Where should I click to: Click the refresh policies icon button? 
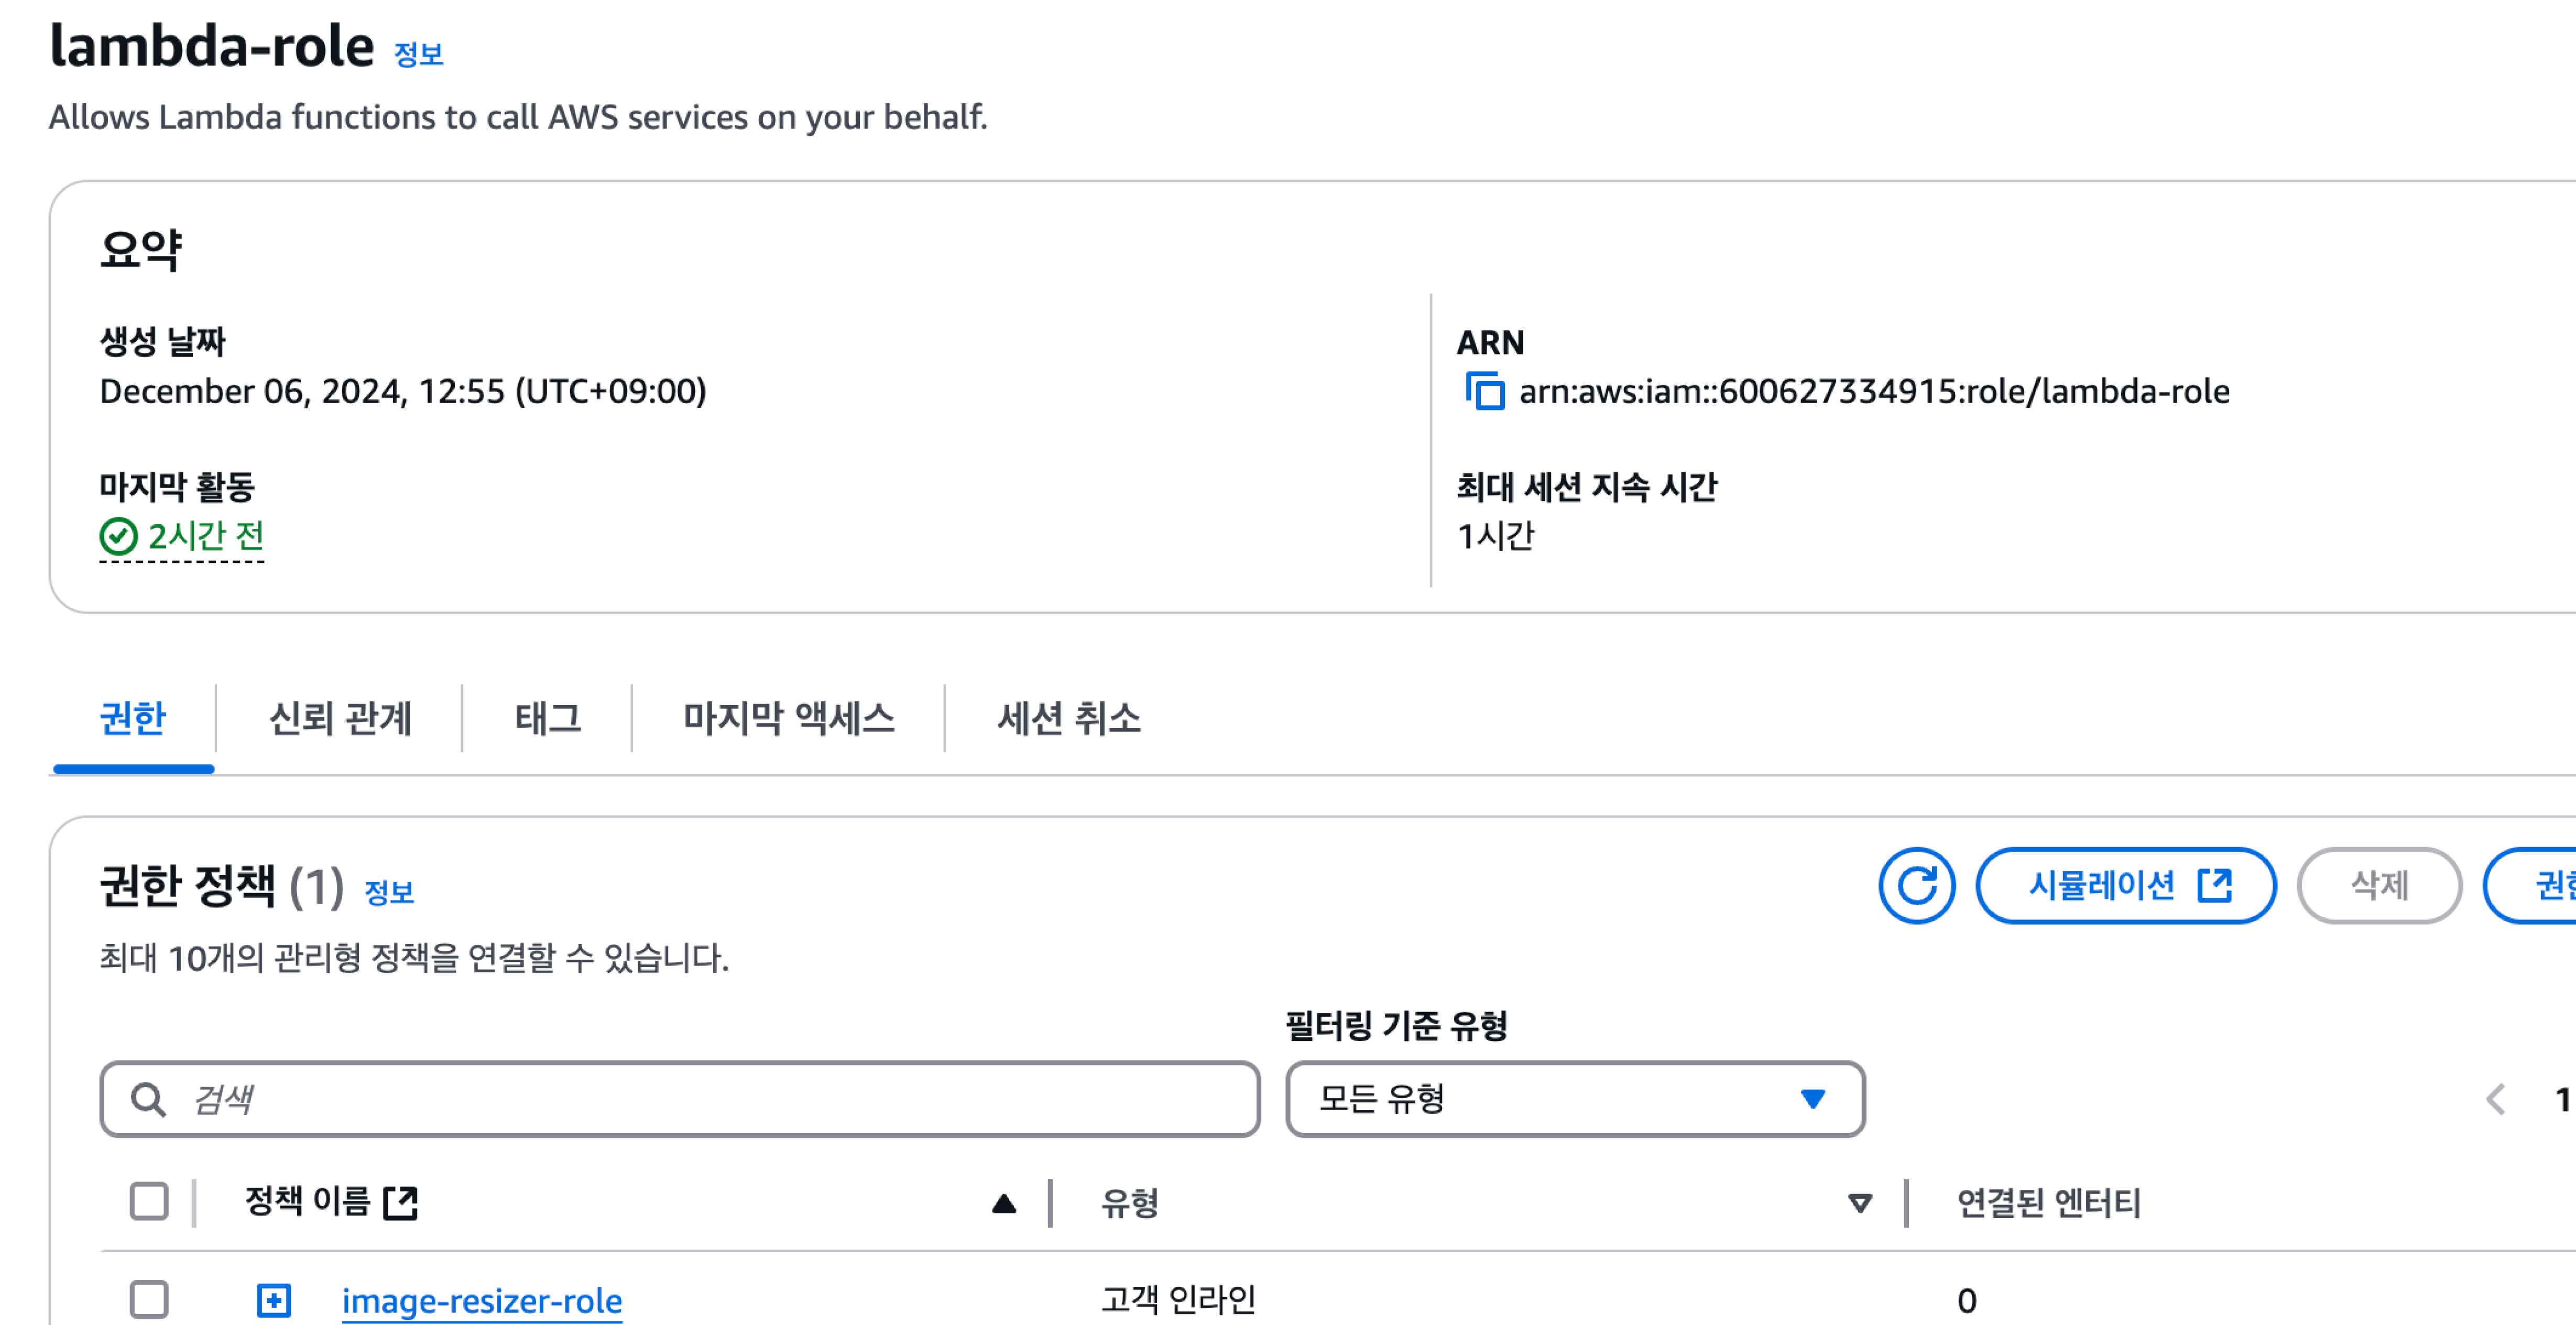pyautogui.click(x=1916, y=885)
